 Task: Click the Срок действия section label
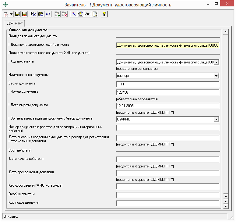pyautogui.click(x=20, y=150)
